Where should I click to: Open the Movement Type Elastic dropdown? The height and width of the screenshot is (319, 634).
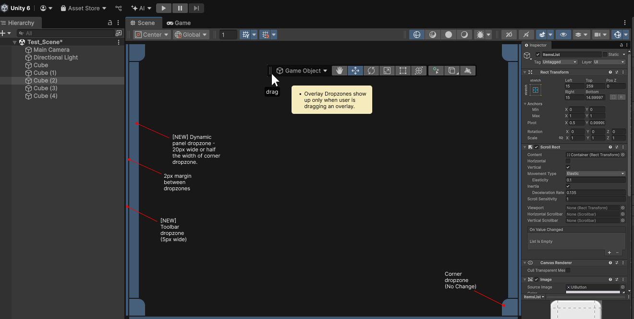coord(596,173)
